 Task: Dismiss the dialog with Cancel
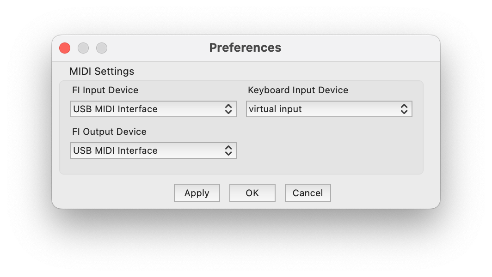pyautogui.click(x=307, y=193)
